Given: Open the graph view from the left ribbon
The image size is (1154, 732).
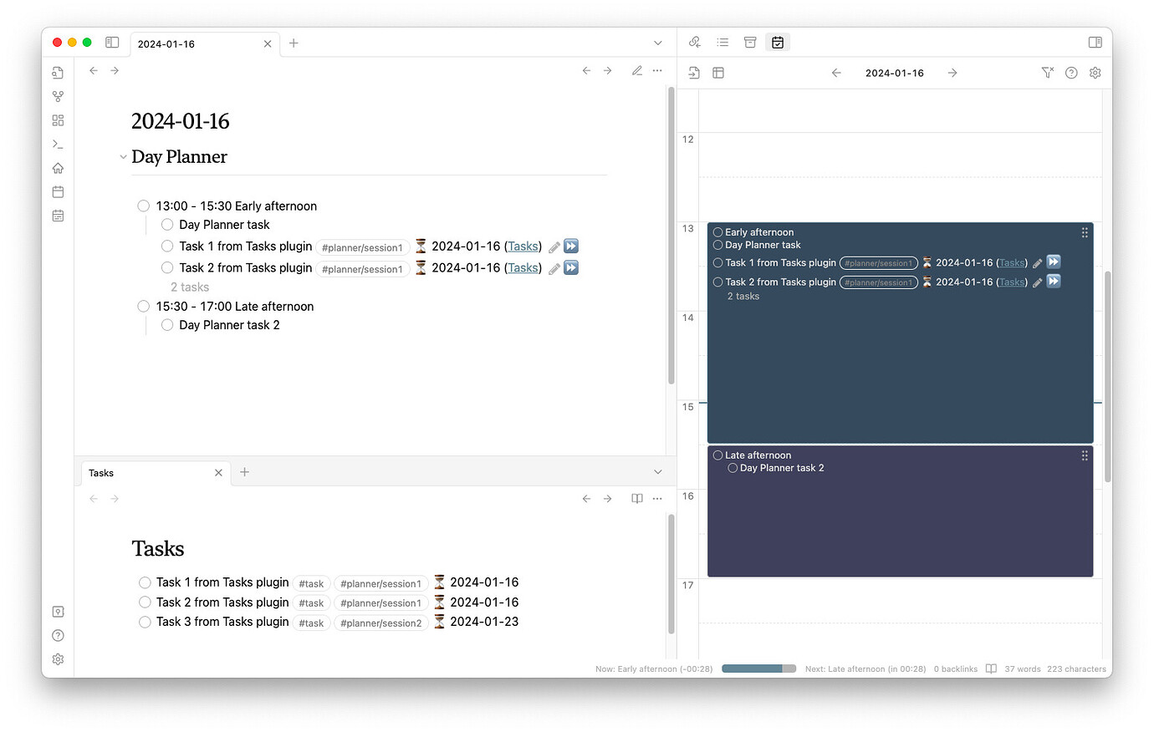Looking at the screenshot, I should click(x=58, y=96).
